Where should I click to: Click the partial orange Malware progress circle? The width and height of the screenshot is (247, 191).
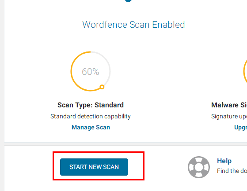[x=245, y=71]
